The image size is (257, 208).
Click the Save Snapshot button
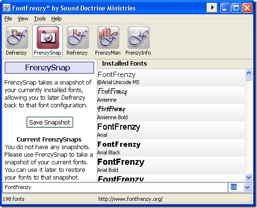click(x=50, y=122)
